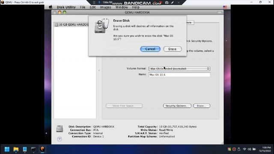Click the green zoom button of Disk Utility
This screenshot has width=274, height=154.
coord(65,12)
